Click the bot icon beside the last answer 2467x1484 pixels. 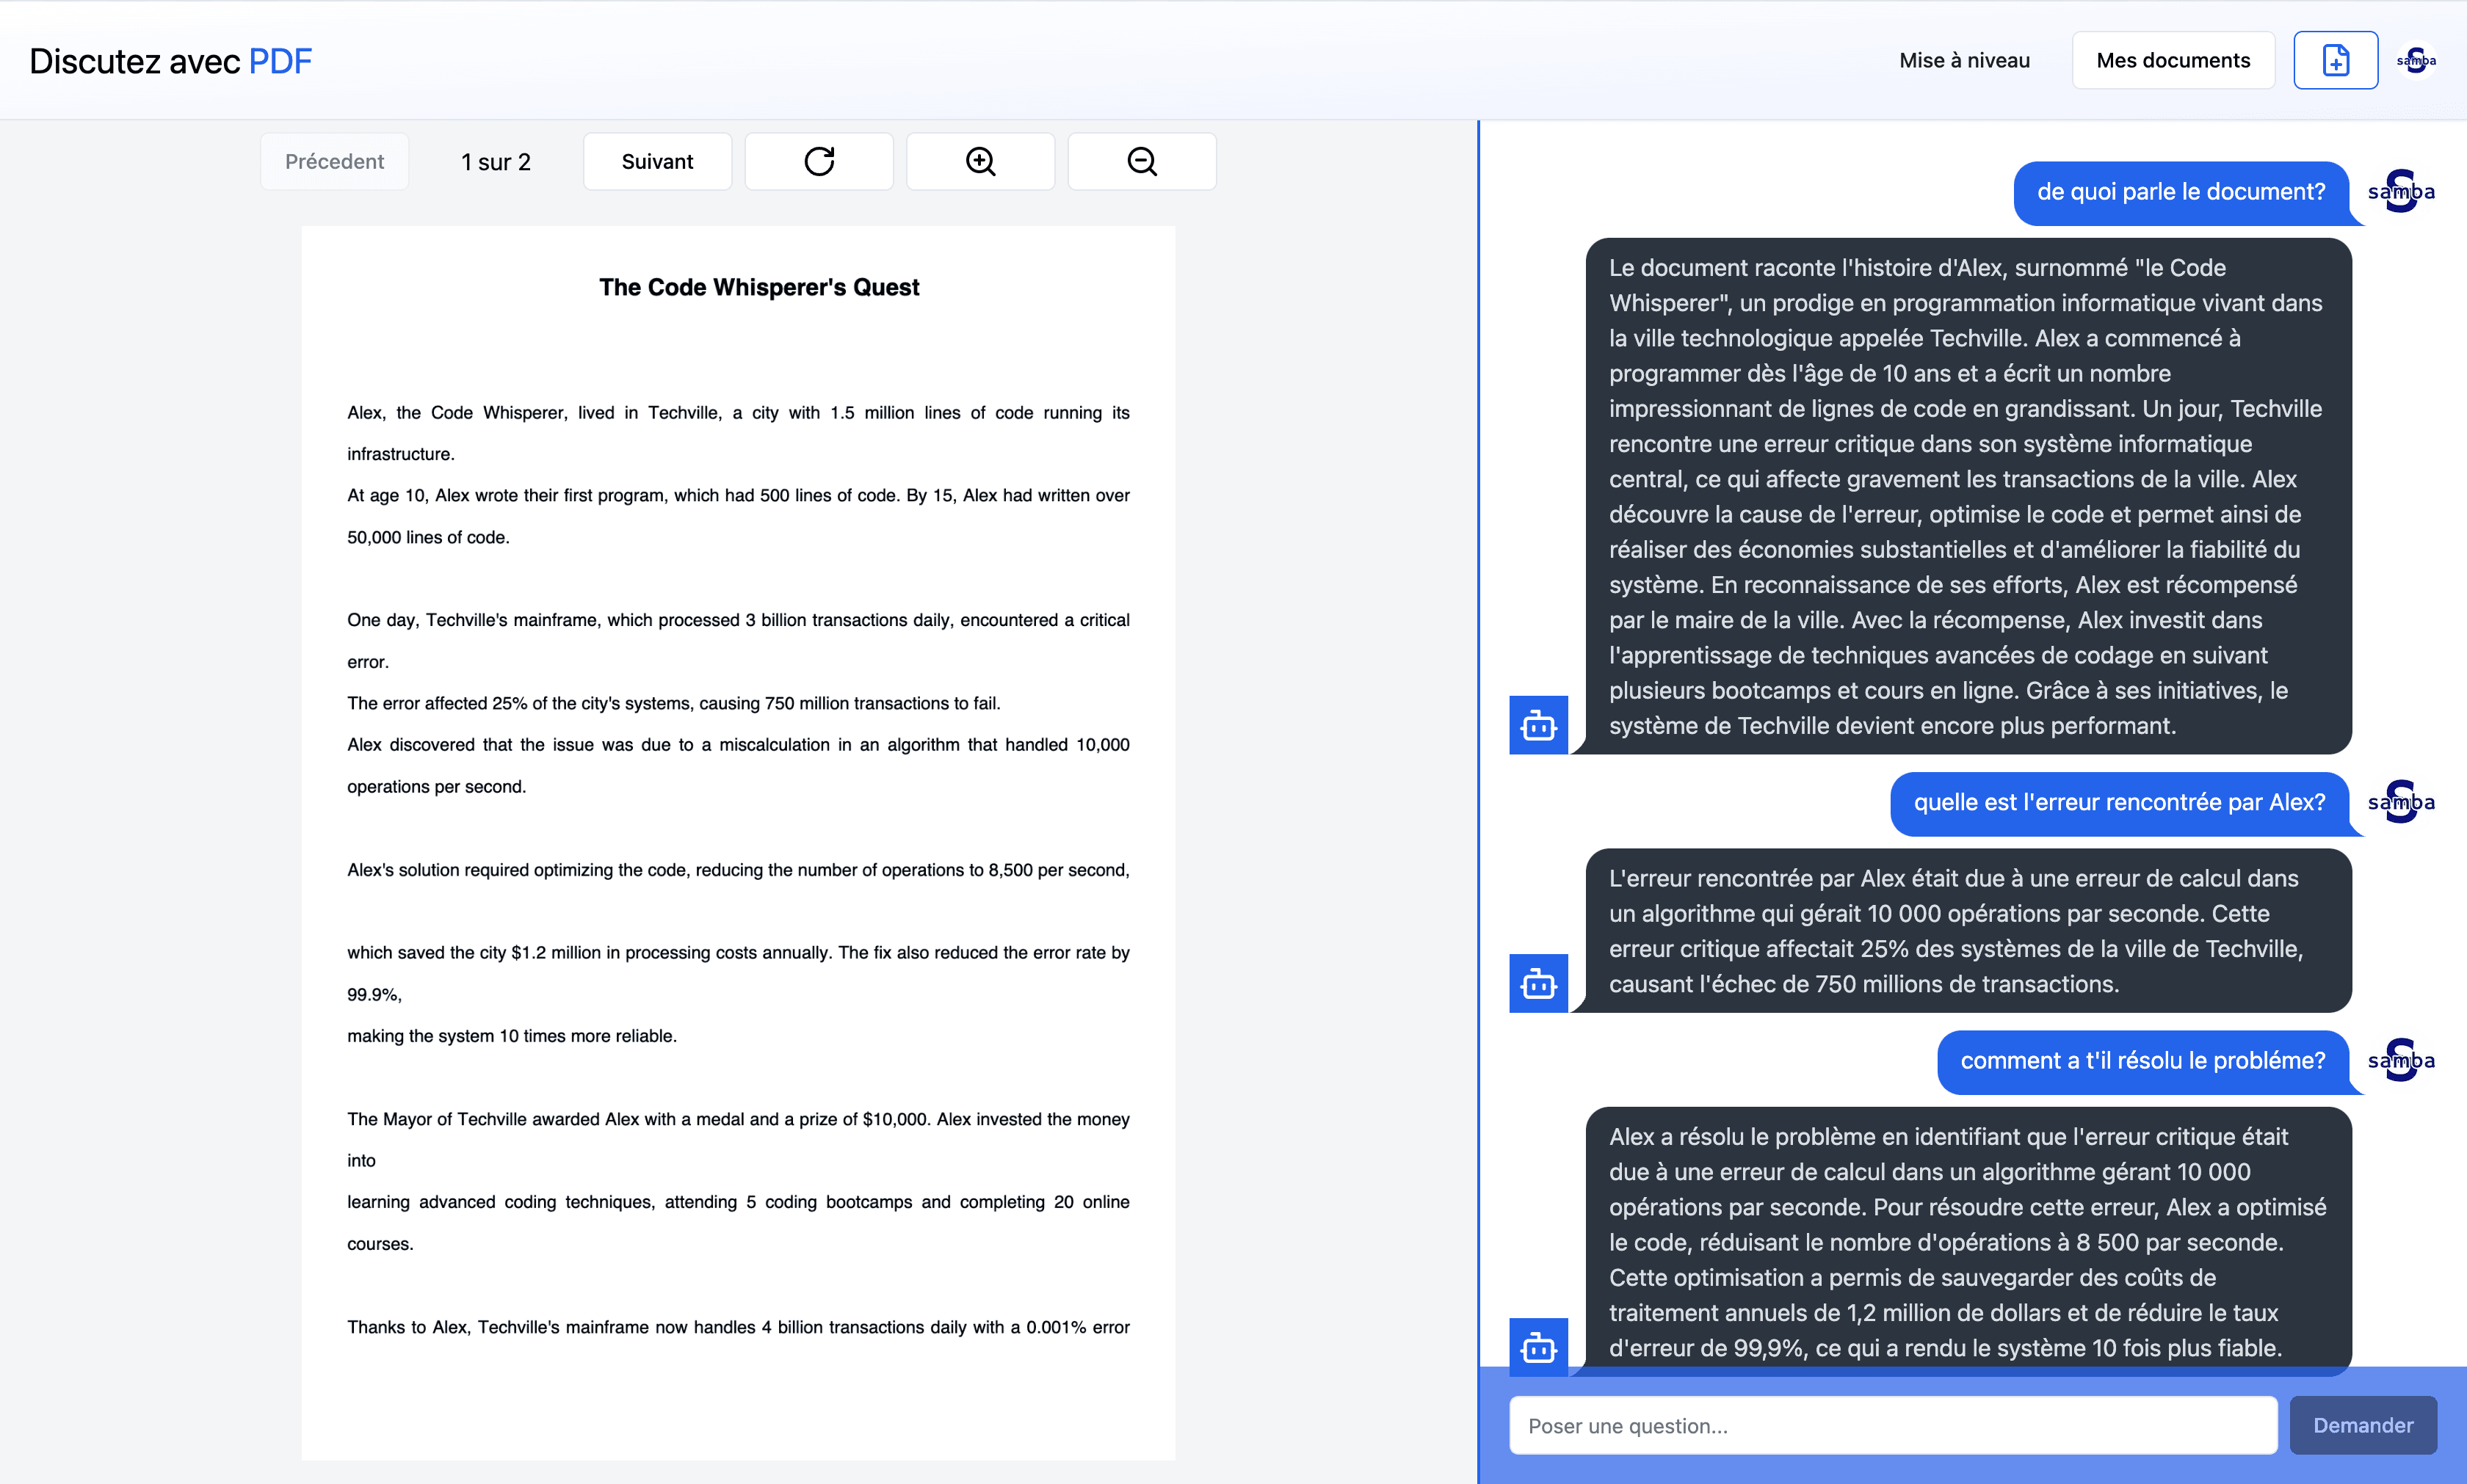click(x=1537, y=1346)
